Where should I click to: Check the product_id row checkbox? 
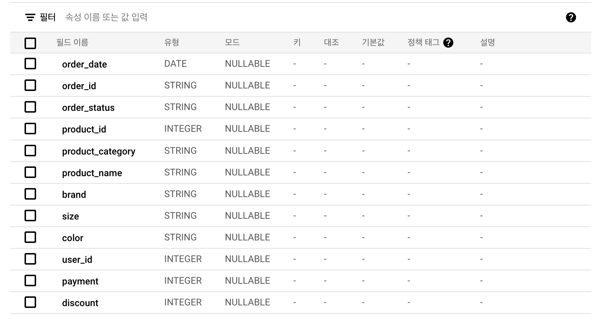30,129
